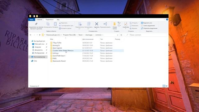
Task: Click the Переместить в (Move to) icon
Action: (x=80, y=24)
